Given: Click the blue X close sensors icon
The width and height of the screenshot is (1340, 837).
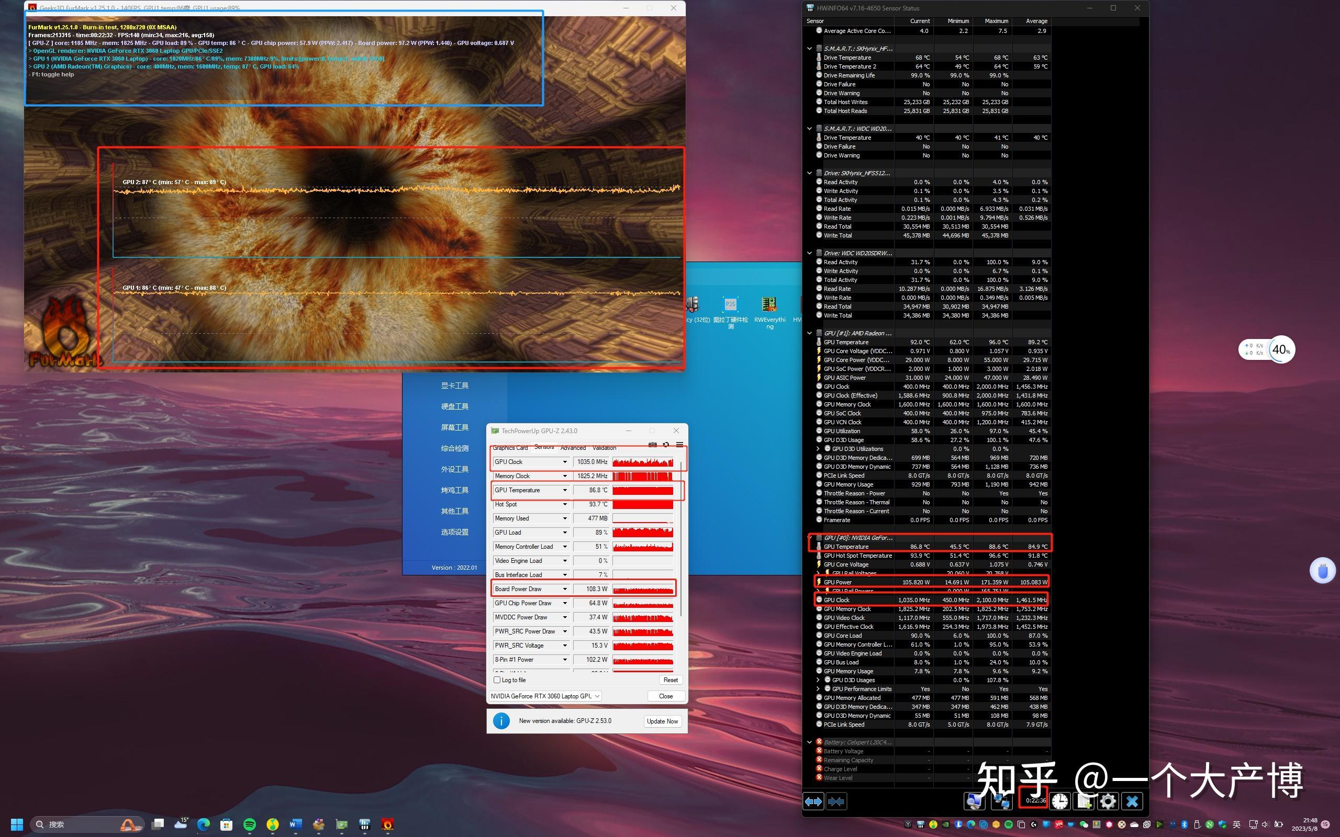Looking at the screenshot, I should pyautogui.click(x=1132, y=801).
